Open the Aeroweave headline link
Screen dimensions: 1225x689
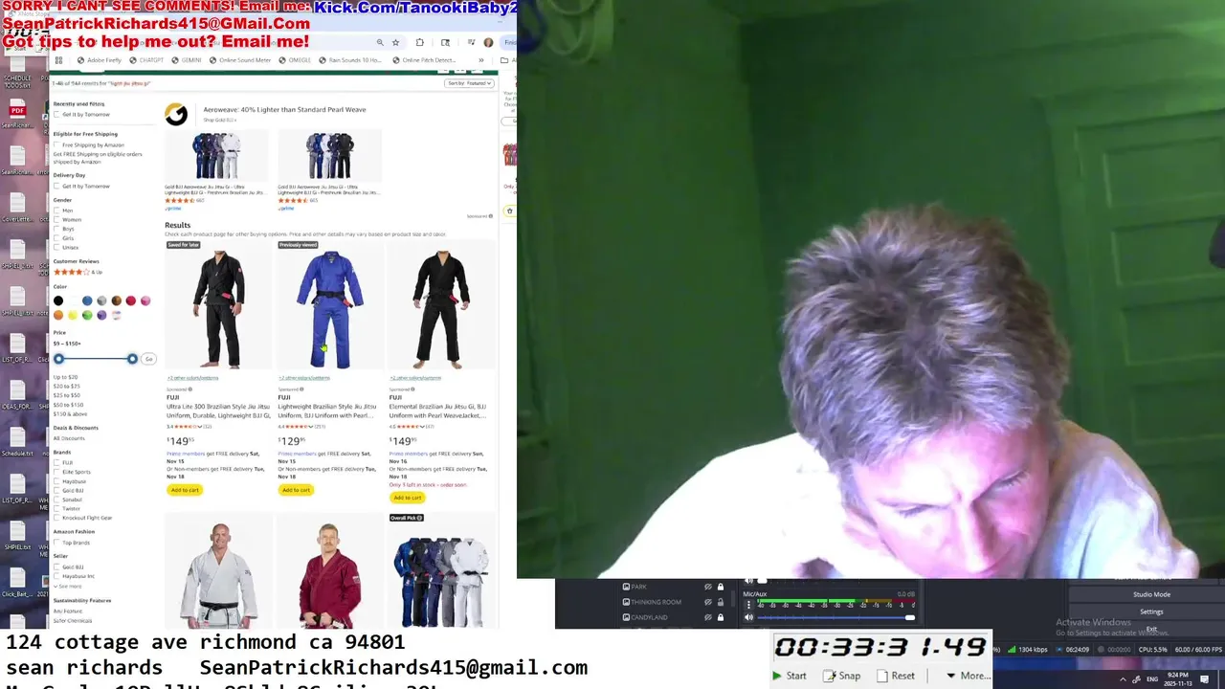point(284,109)
